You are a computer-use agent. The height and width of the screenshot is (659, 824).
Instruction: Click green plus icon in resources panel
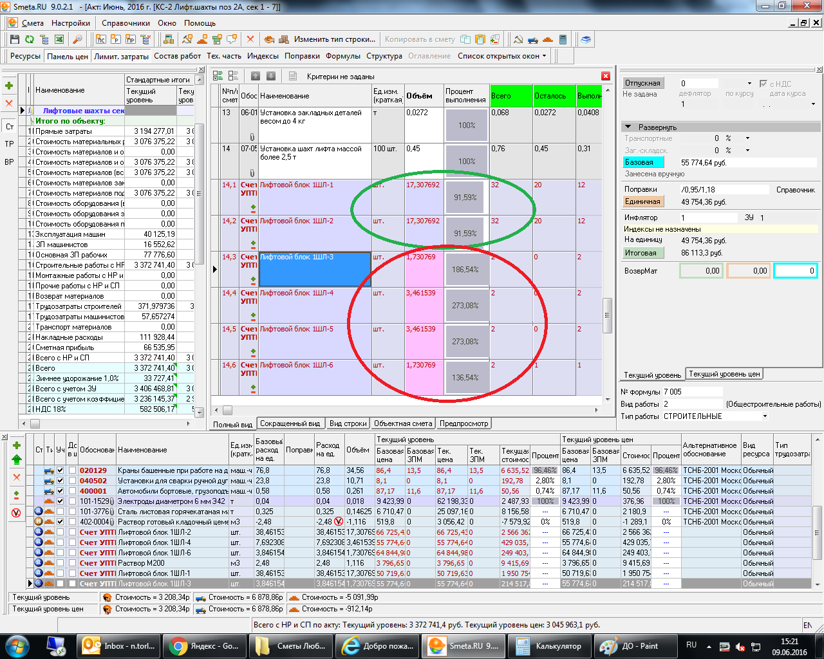click(17, 445)
